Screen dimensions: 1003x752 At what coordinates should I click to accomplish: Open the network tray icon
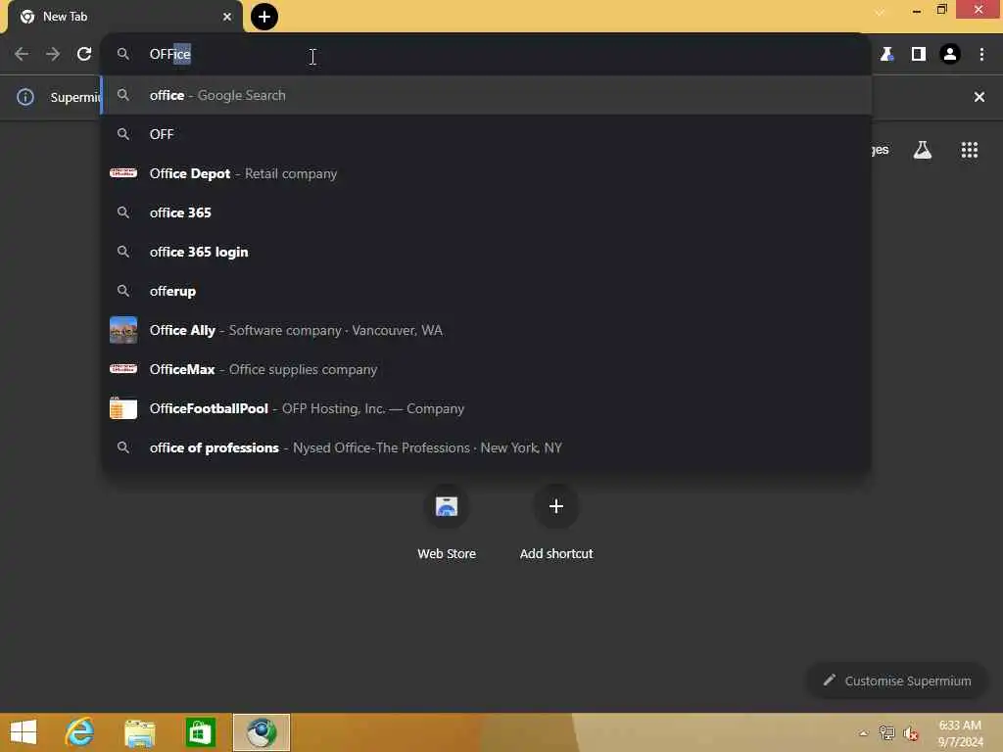[x=886, y=732]
